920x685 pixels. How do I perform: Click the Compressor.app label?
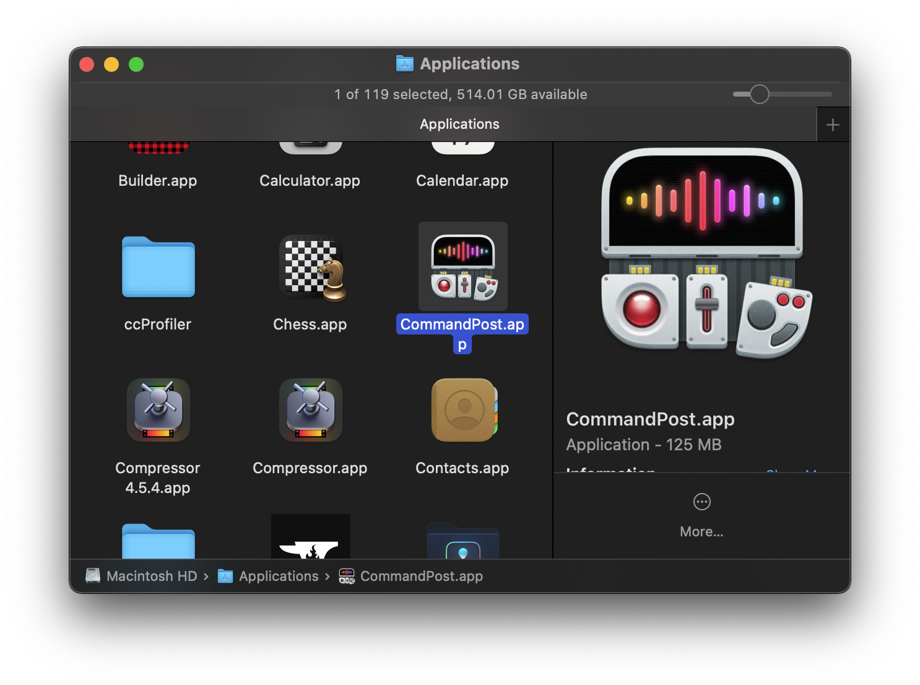pyautogui.click(x=310, y=468)
